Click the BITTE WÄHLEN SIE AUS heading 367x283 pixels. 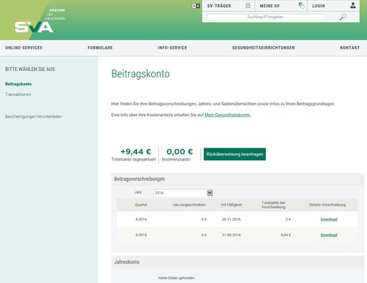click(x=30, y=69)
